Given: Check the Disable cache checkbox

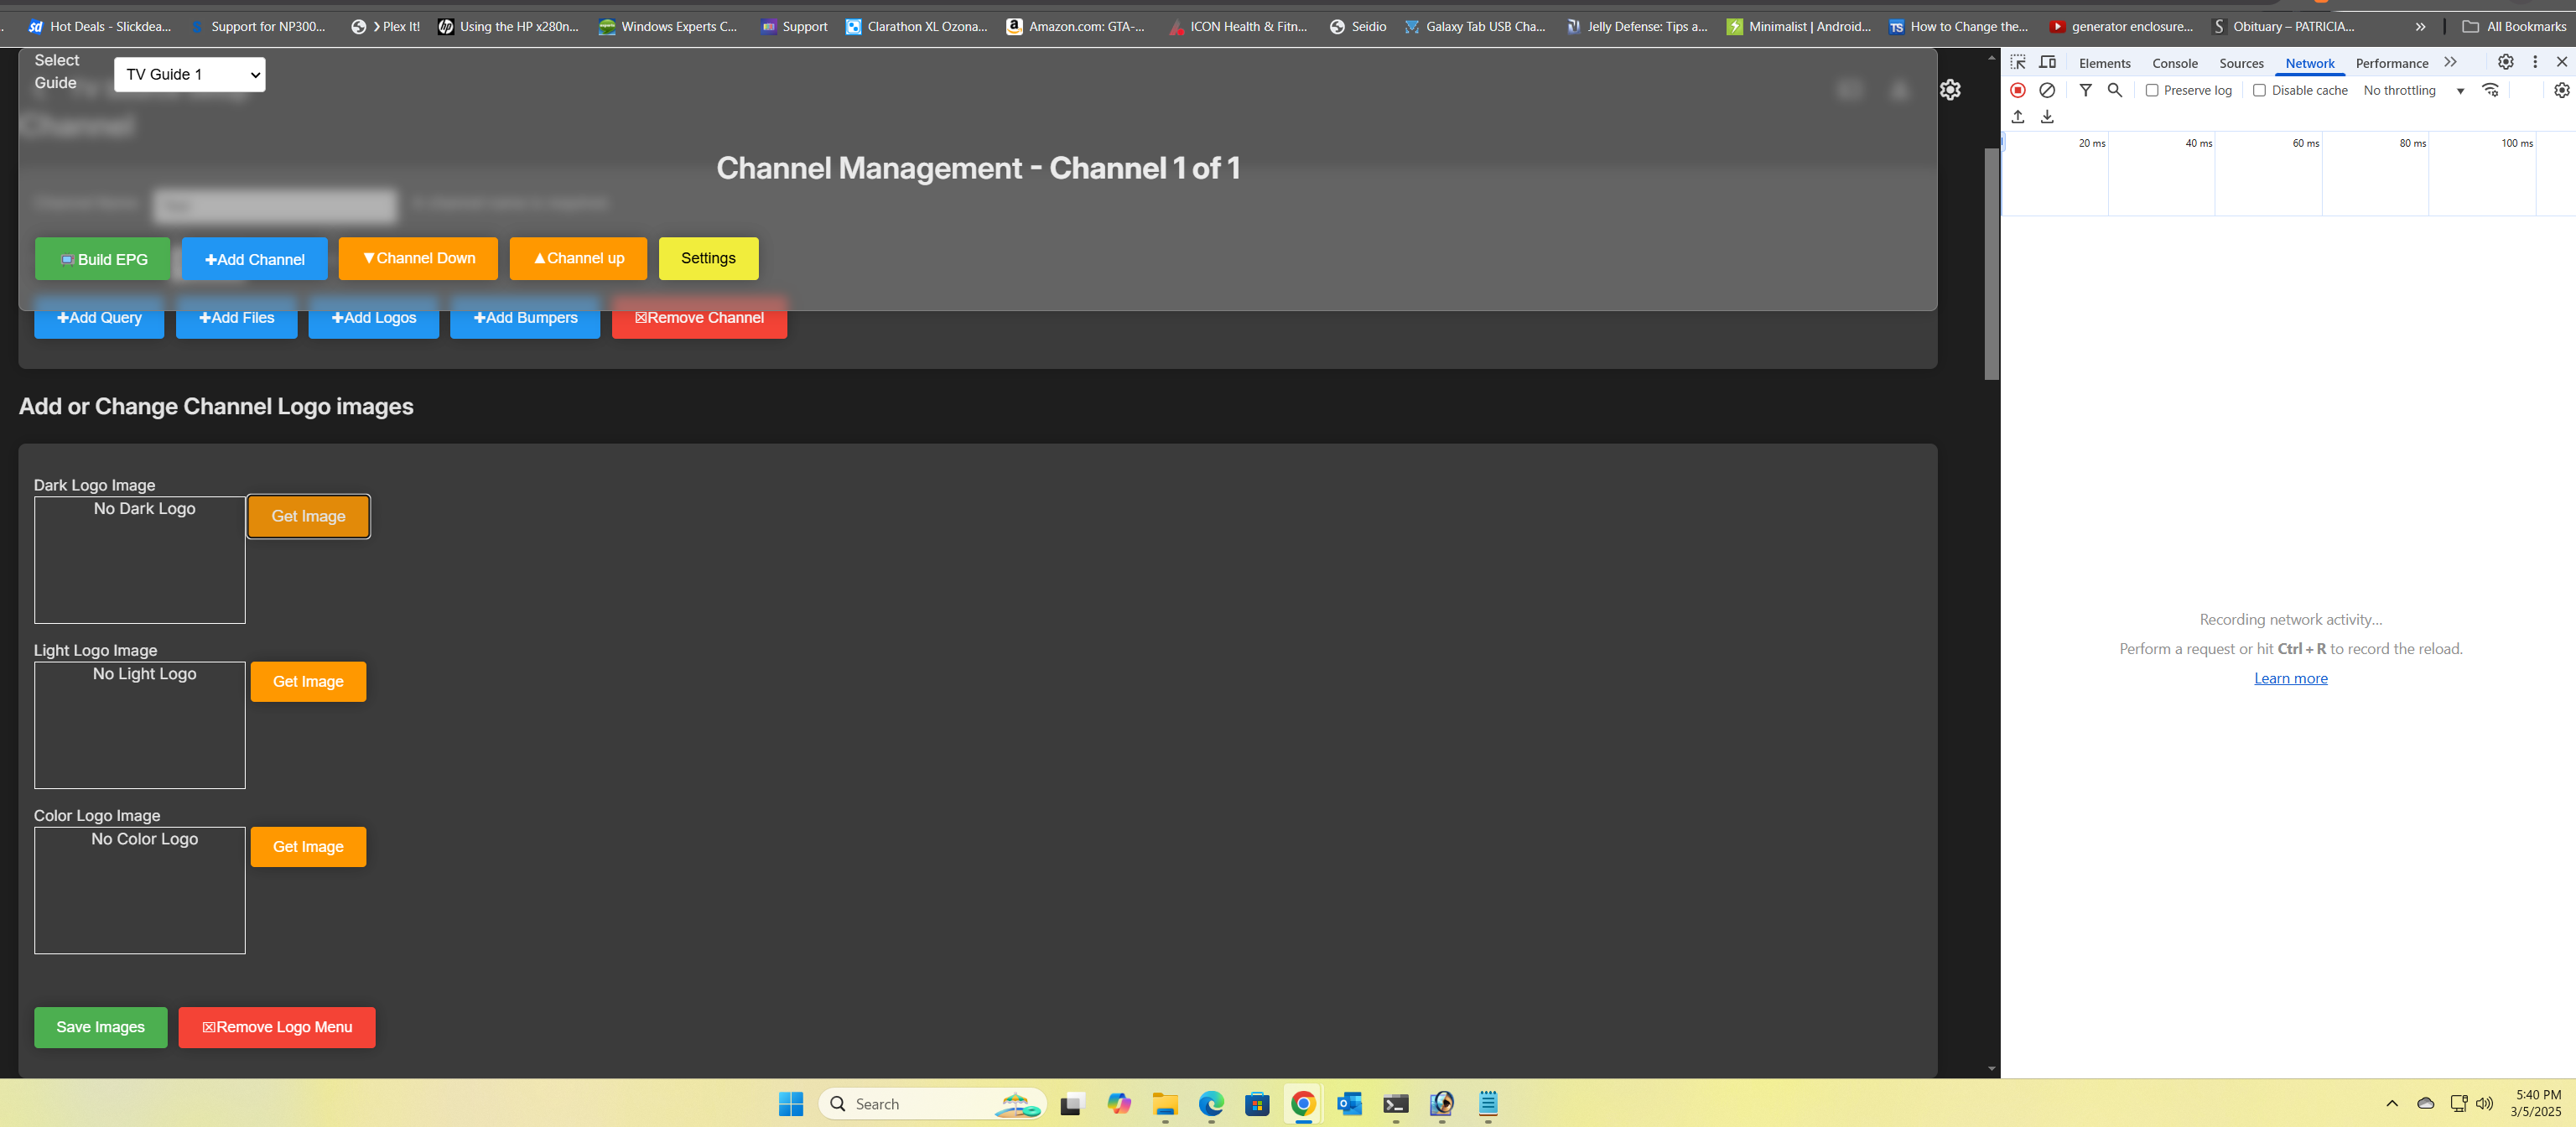Looking at the screenshot, I should point(2259,90).
